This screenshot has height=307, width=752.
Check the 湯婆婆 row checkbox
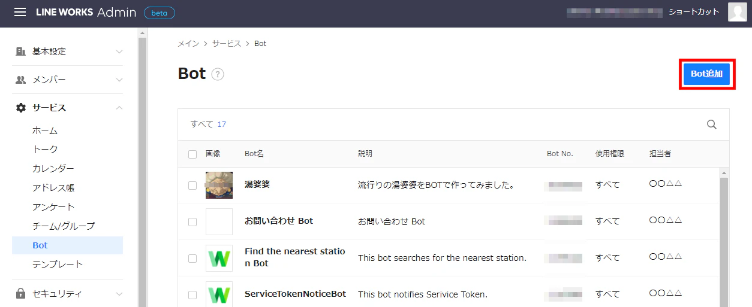(x=192, y=186)
